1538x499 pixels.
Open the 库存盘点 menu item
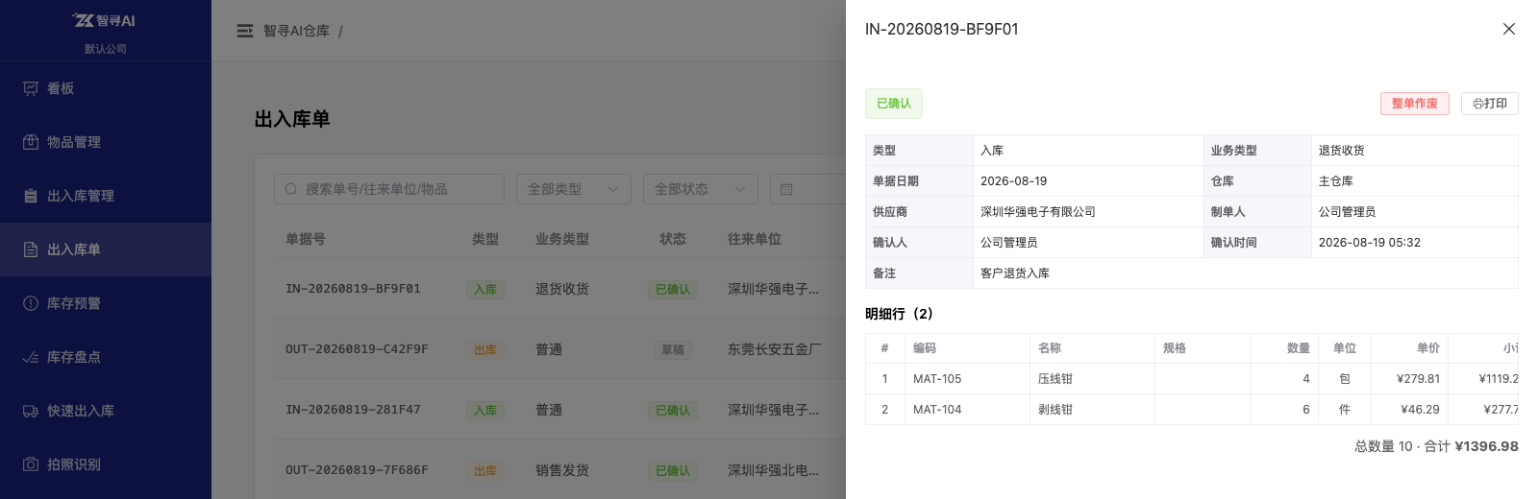click(x=106, y=357)
